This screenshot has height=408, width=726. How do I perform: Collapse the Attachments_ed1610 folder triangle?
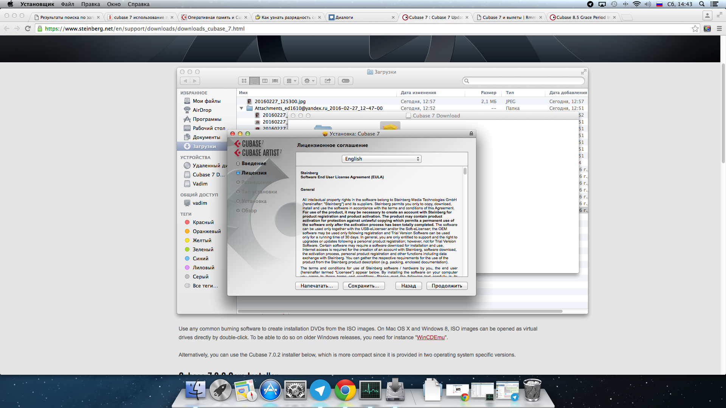pyautogui.click(x=242, y=108)
